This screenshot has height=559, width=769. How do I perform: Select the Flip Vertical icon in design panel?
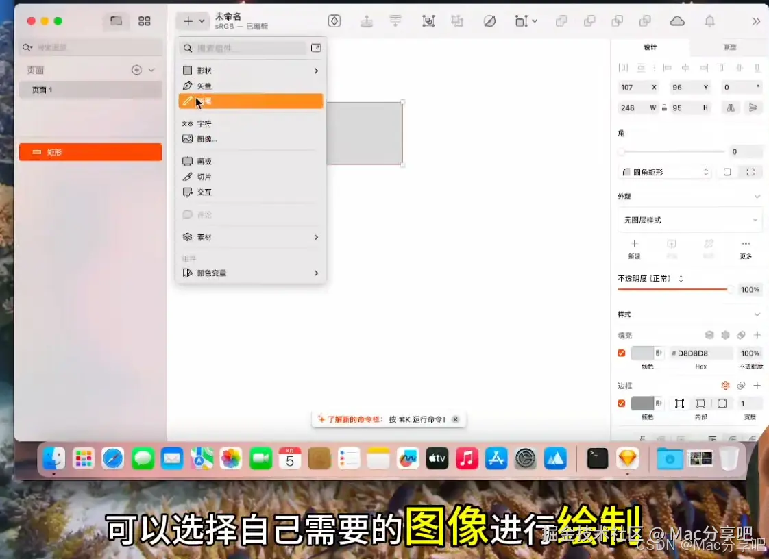[753, 108]
